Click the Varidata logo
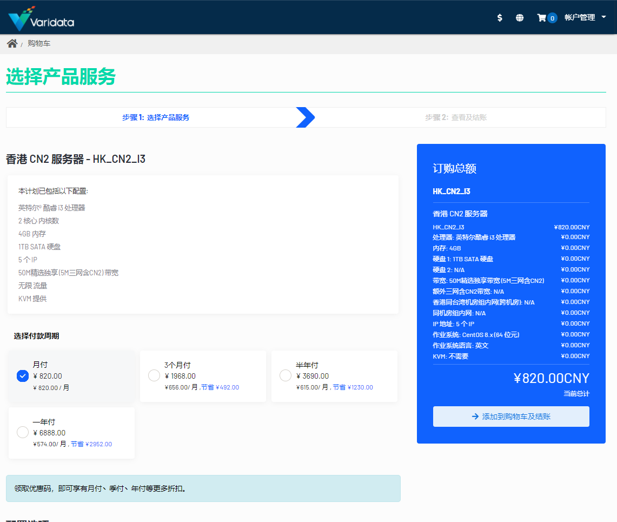 (41, 17)
